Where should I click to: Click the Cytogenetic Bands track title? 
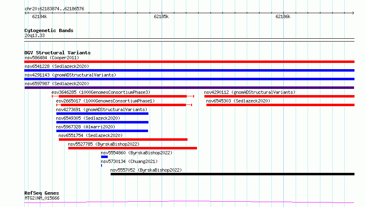(49, 30)
